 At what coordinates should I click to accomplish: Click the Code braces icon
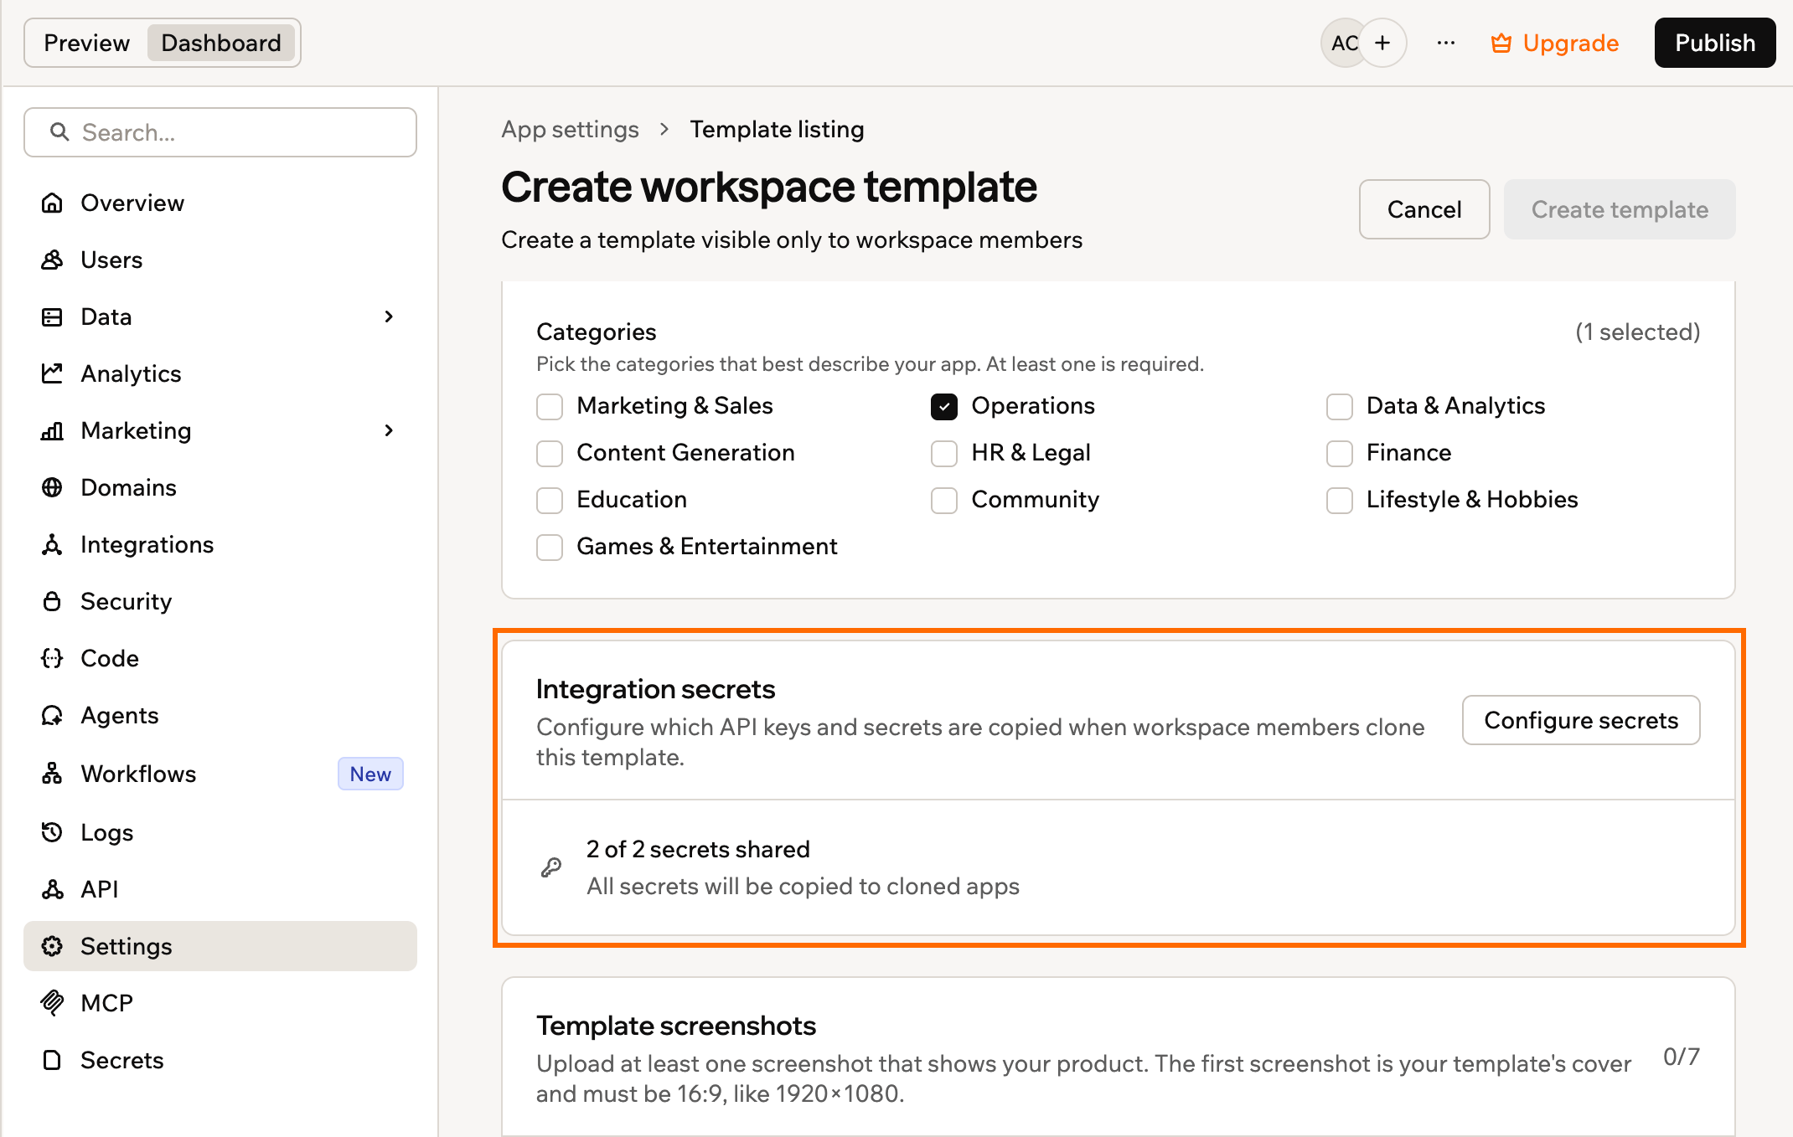pos(52,658)
